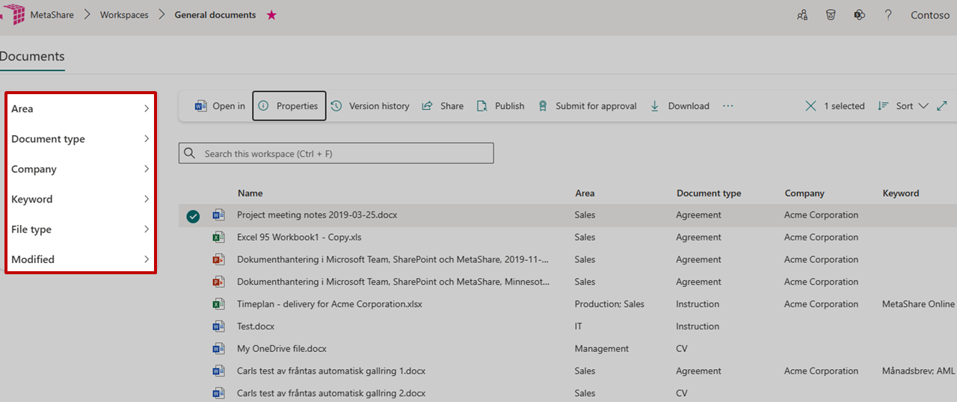Click PowerPoint icon of first Dokumenthantering file

(218, 259)
